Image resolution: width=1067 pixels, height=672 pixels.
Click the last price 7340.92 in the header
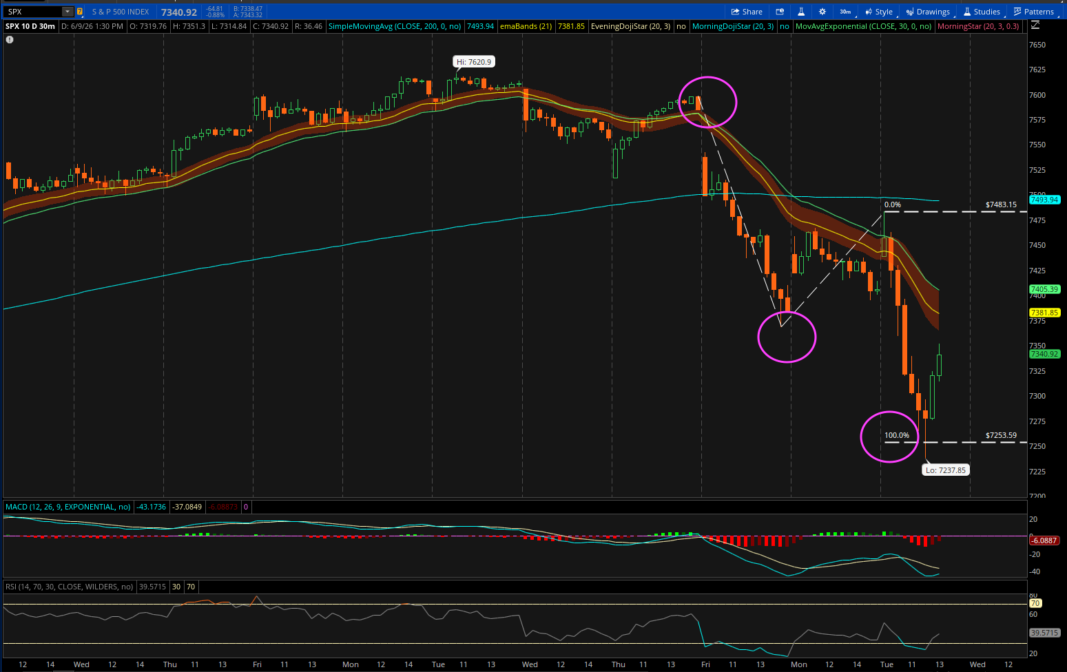pyautogui.click(x=179, y=12)
